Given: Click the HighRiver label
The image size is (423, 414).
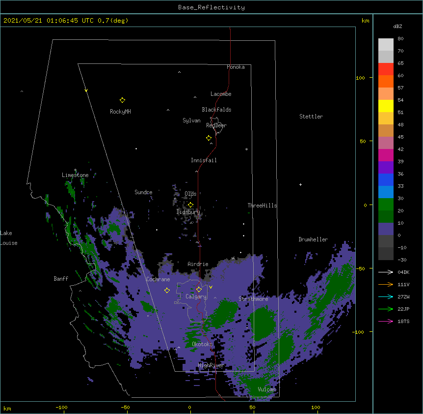Looking at the screenshot, I should (211, 365).
